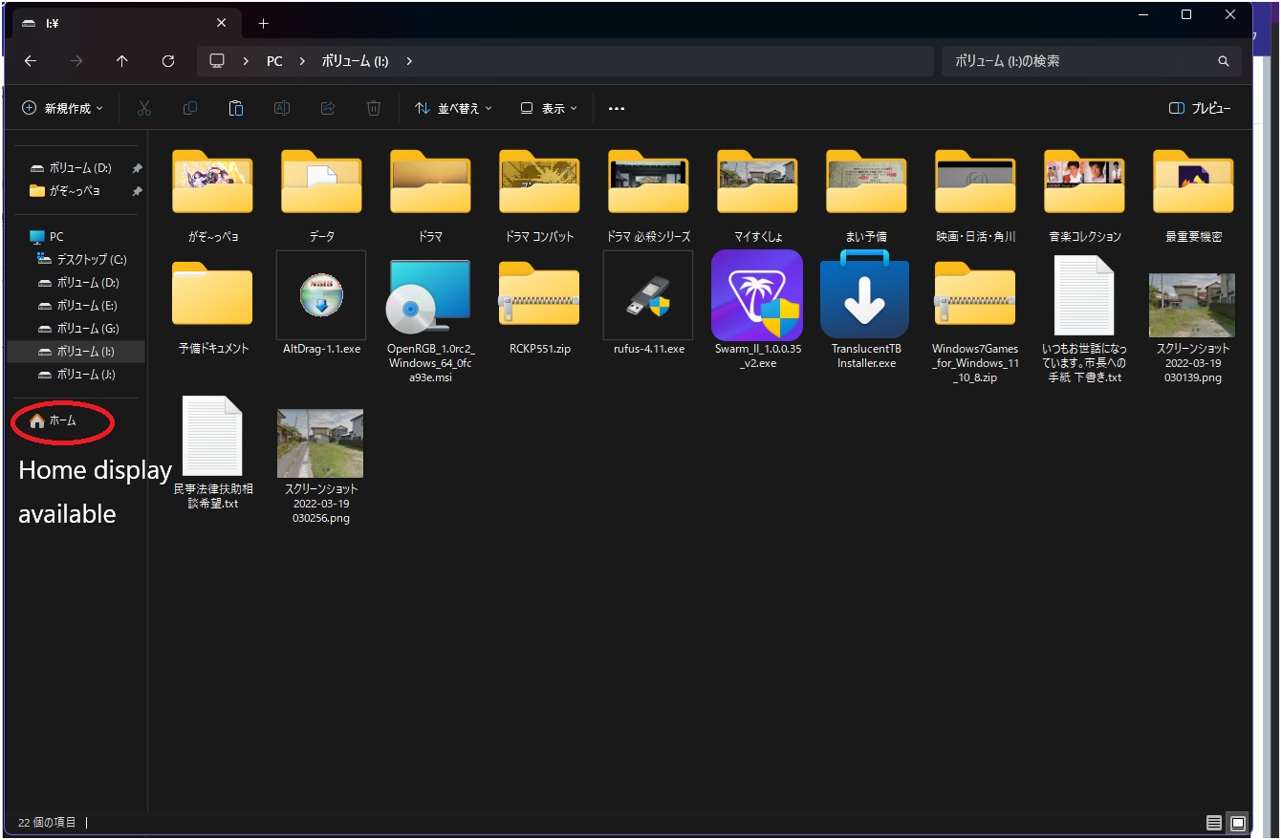
Task: Toggle the プレビュー preview pane
Action: pyautogui.click(x=1200, y=108)
